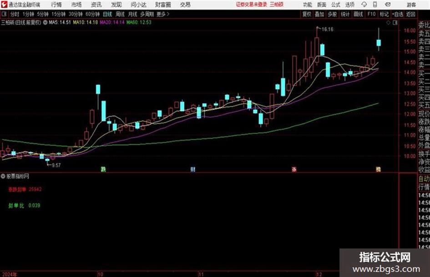Expand the 股票指标网 indicator dropdown
The height and width of the screenshot is (277, 430).
[3, 176]
